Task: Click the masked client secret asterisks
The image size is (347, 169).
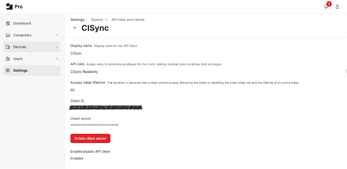Action: (94, 125)
